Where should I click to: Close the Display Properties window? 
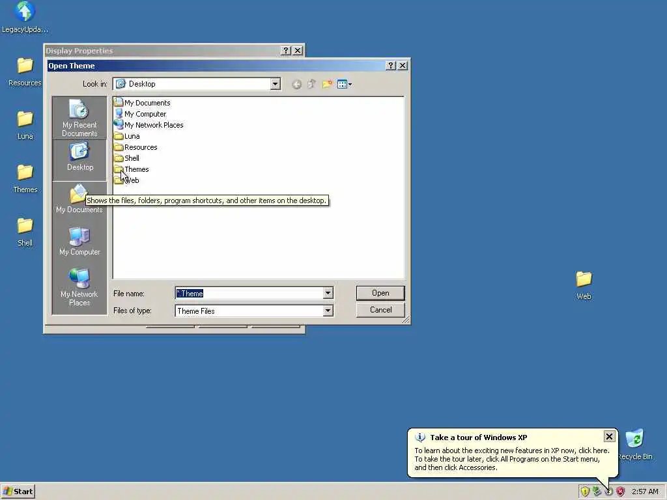click(298, 51)
